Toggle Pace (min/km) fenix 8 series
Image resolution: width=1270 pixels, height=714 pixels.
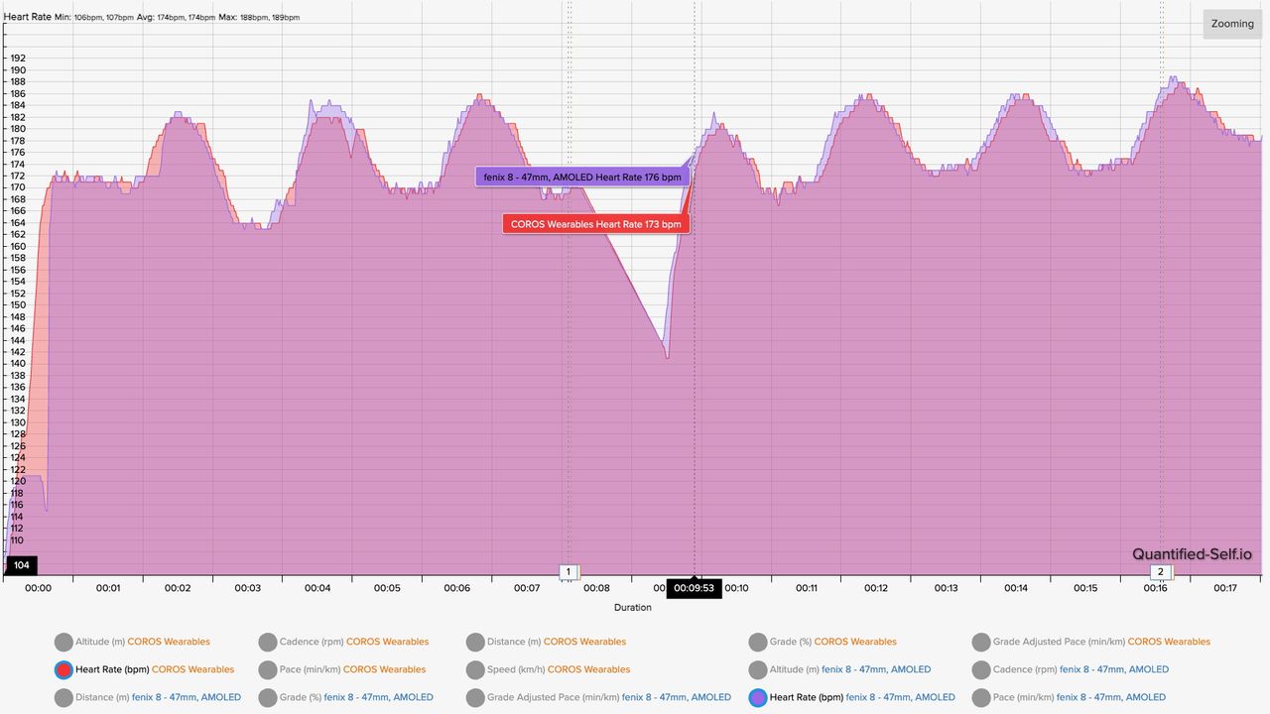[1069, 697]
